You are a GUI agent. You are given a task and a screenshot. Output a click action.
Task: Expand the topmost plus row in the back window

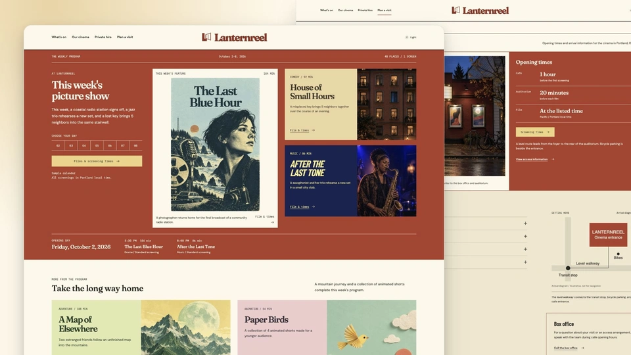525,224
